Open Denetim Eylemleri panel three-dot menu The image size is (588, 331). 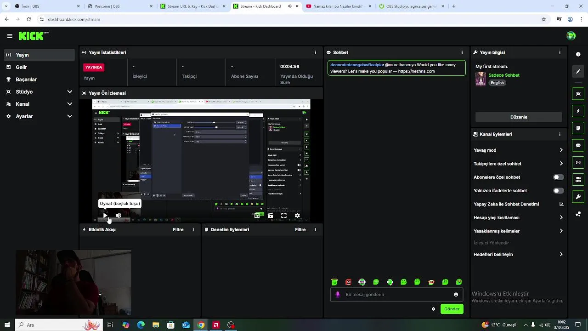coord(315,229)
